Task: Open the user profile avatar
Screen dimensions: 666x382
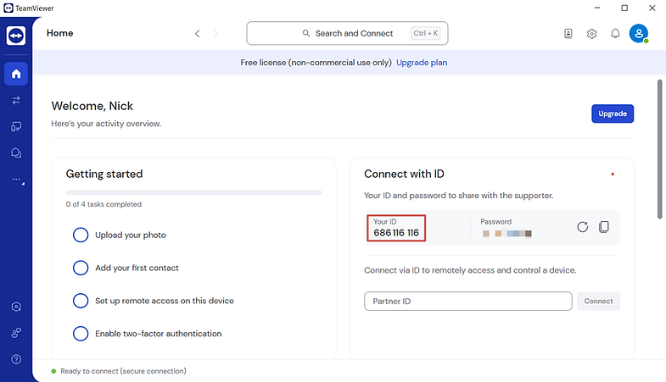Action: [639, 33]
